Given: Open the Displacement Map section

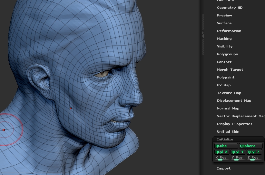Looking at the screenshot, I should pos(234,100).
